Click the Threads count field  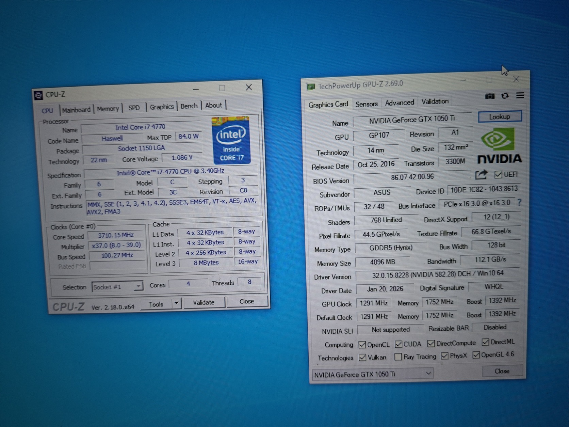point(249,282)
